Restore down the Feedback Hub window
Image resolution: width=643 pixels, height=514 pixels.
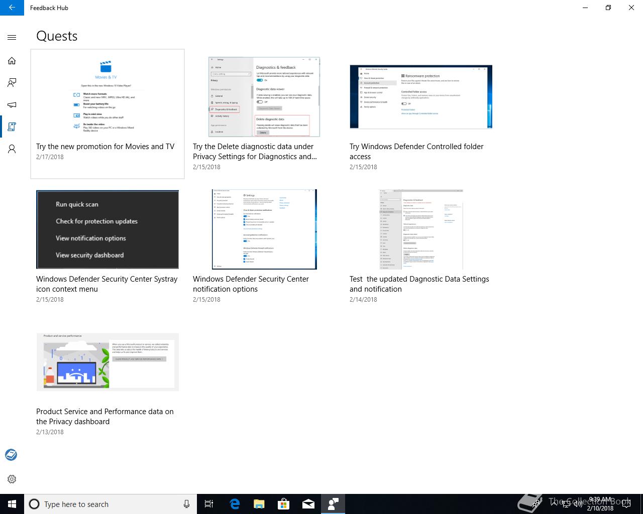coord(608,8)
